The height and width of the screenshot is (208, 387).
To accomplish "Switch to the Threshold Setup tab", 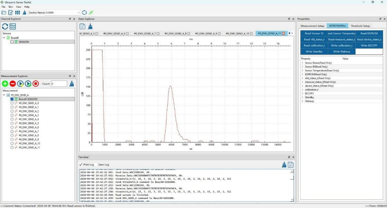I will [360, 26].
